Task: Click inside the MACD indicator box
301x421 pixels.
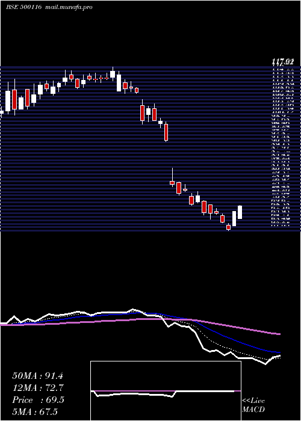Action: point(166,391)
